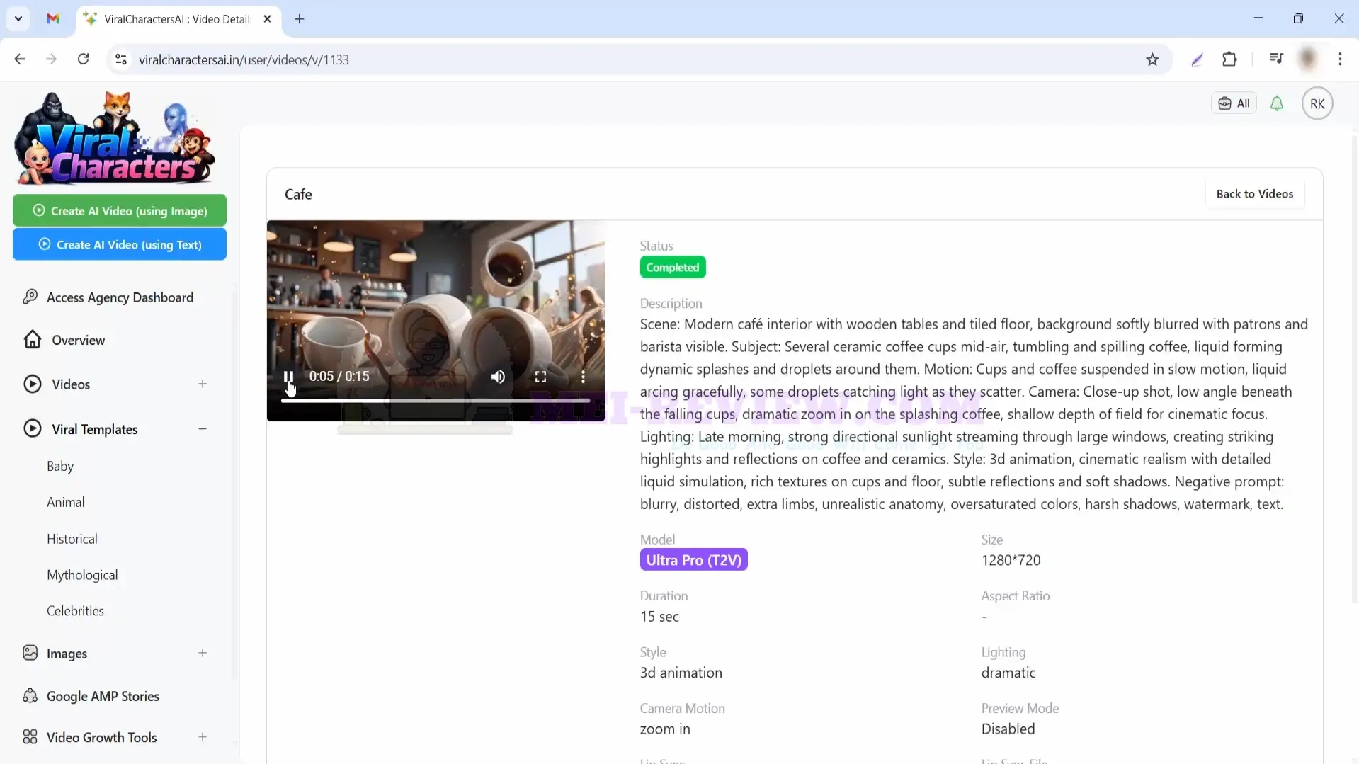Expand Video Growth Tools plus icon
Viewport: 1359px width, 764px height.
pos(203,737)
